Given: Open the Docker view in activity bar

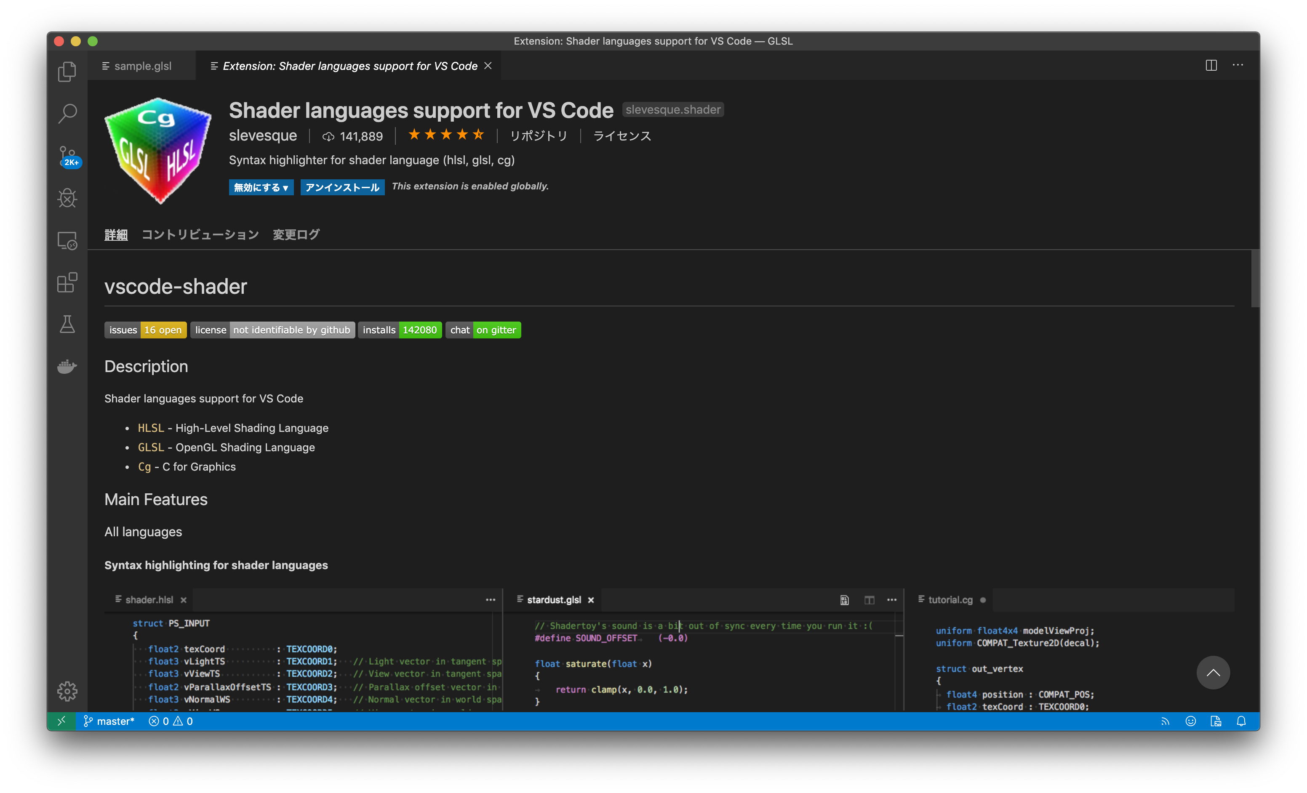Looking at the screenshot, I should click(67, 366).
